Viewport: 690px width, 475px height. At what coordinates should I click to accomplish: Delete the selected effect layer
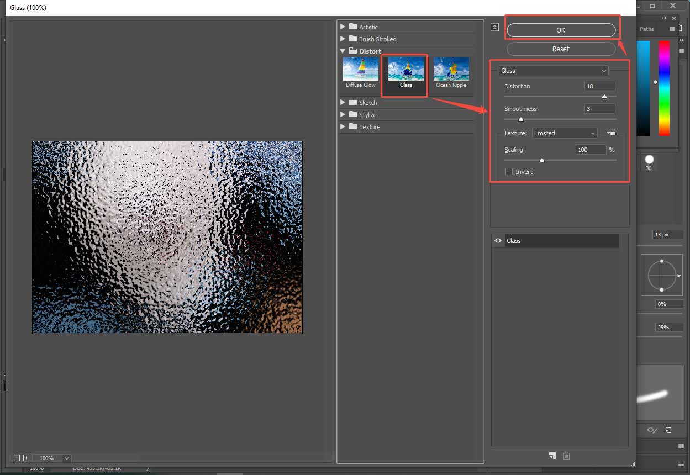point(566,455)
